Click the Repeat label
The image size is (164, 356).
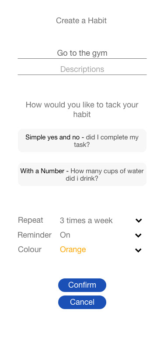coord(30,220)
